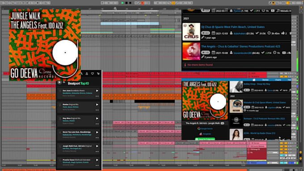Open more options for San Juan
Image resolution: width=304 pixels, height=171 pixels.
click(x=97, y=96)
